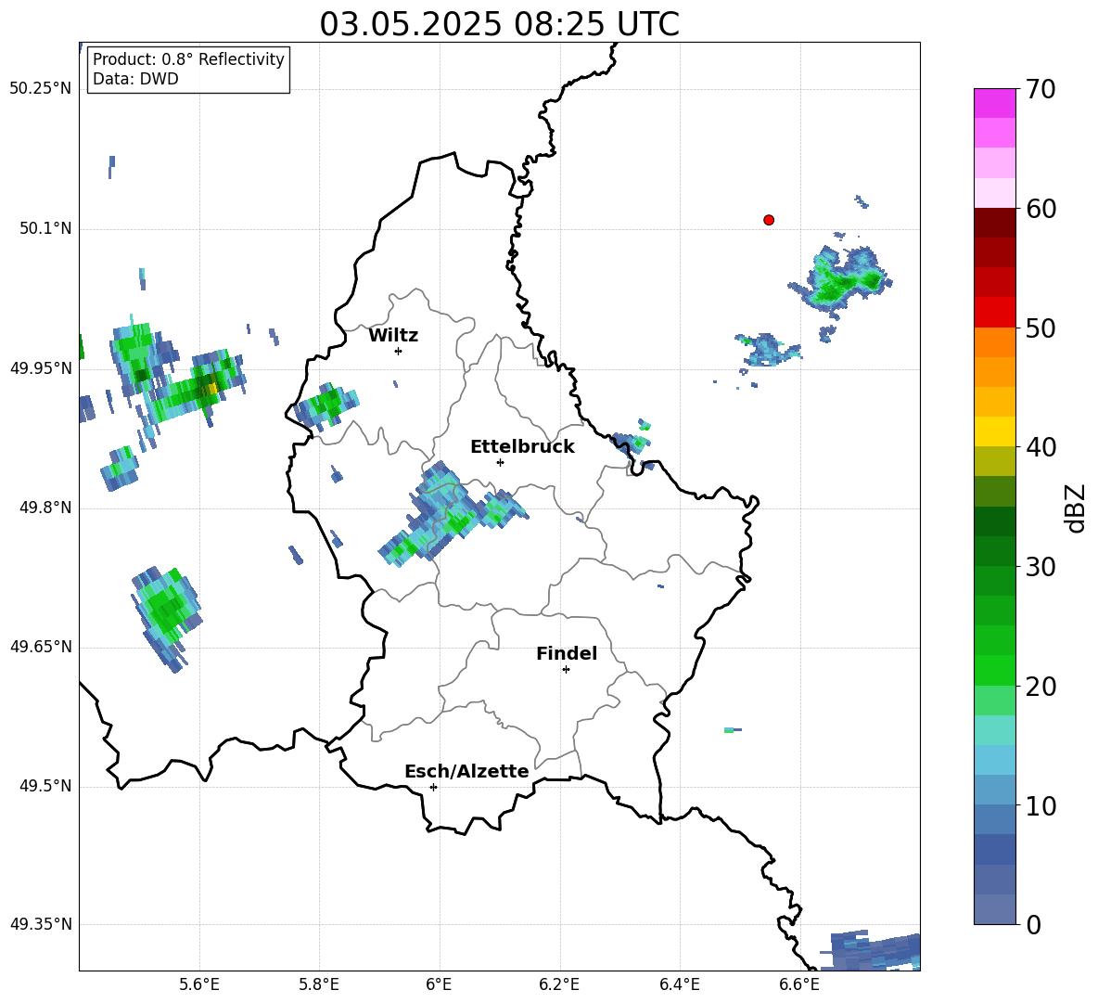Click the Ettelbruck station cross marker

[500, 462]
